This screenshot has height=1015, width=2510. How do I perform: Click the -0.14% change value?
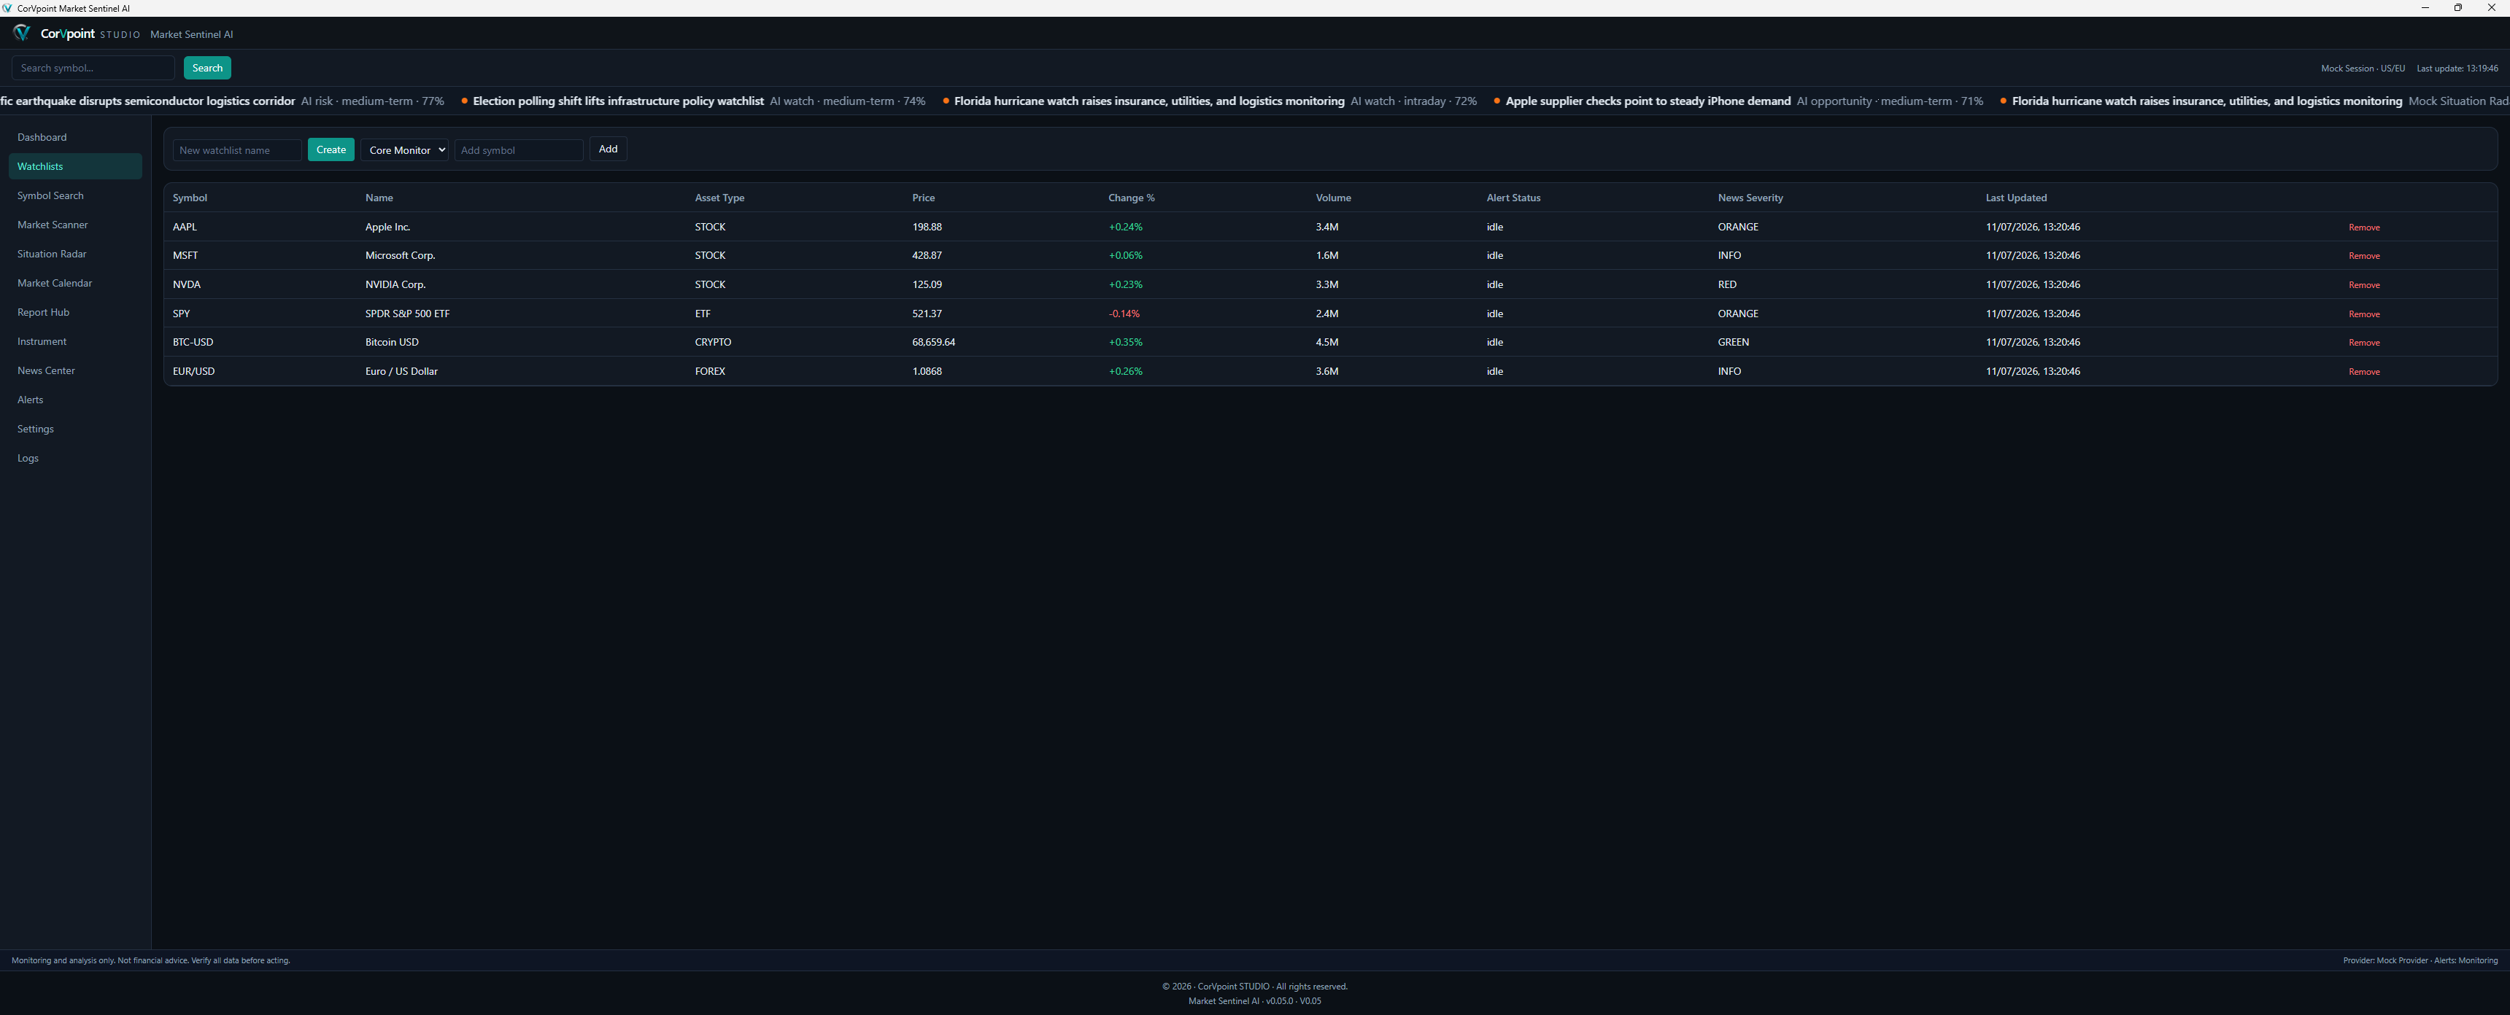coord(1124,314)
